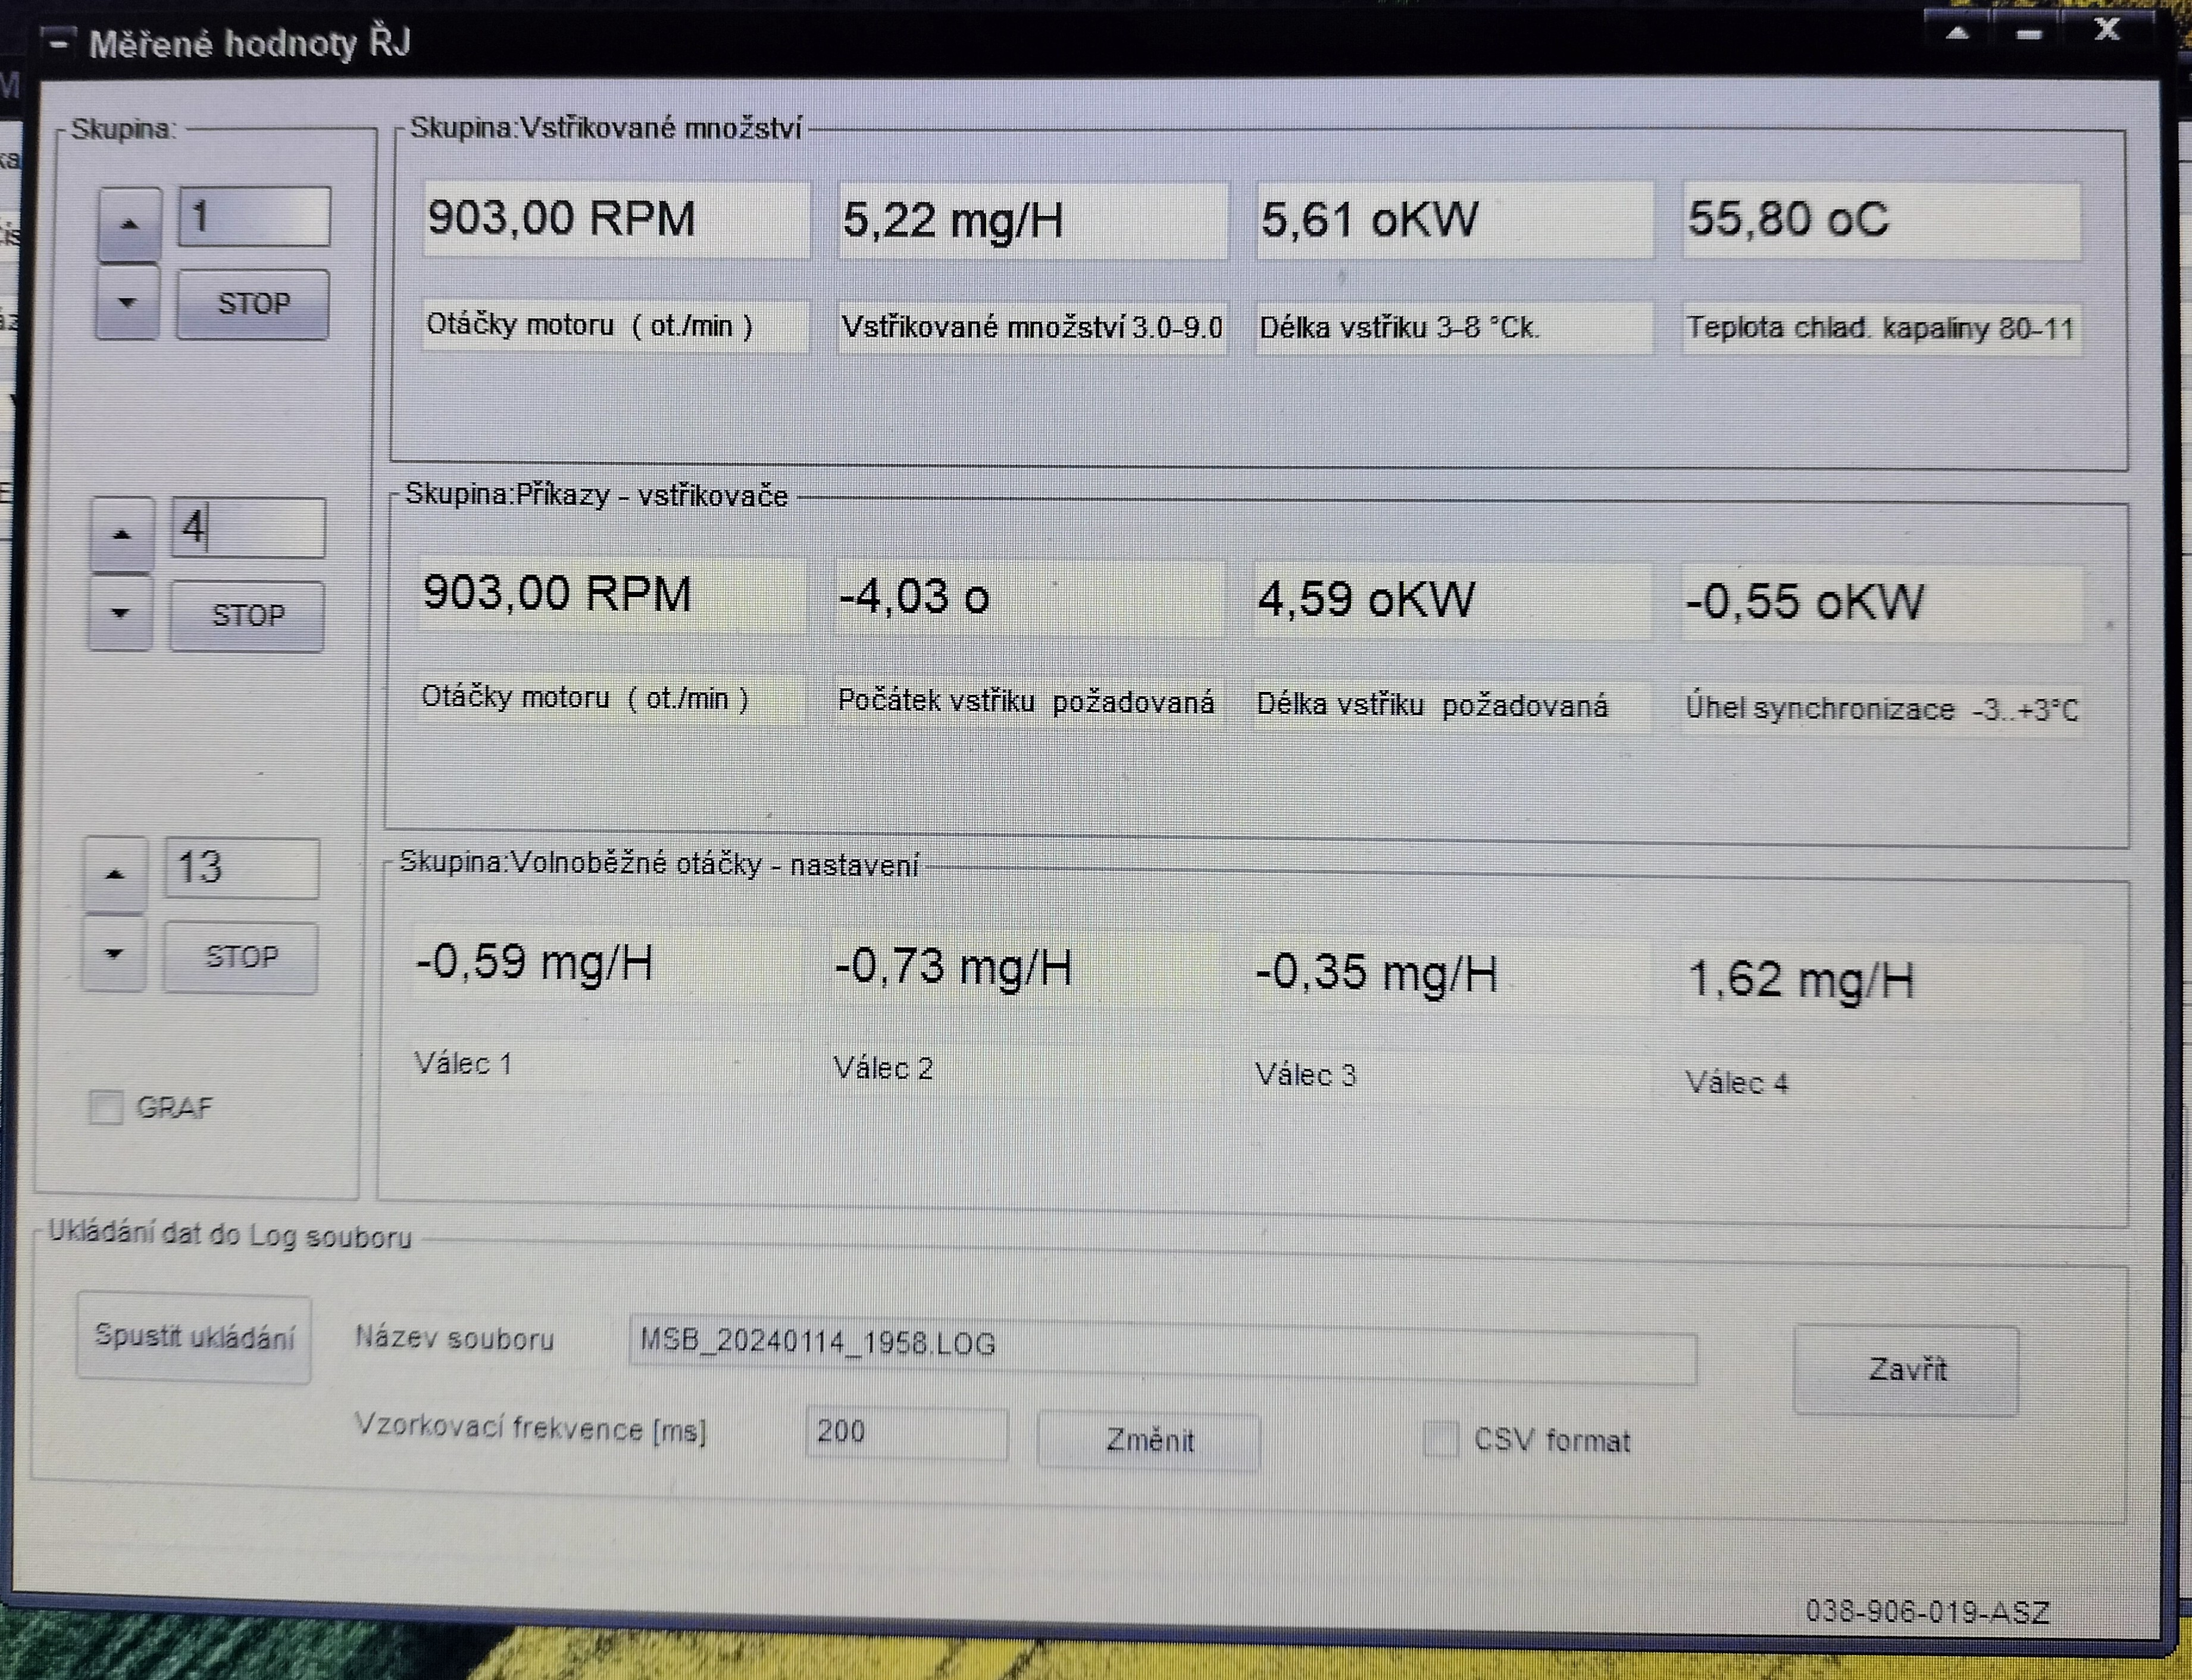Select the -0,59 mg/H value for Válec 1

607,964
